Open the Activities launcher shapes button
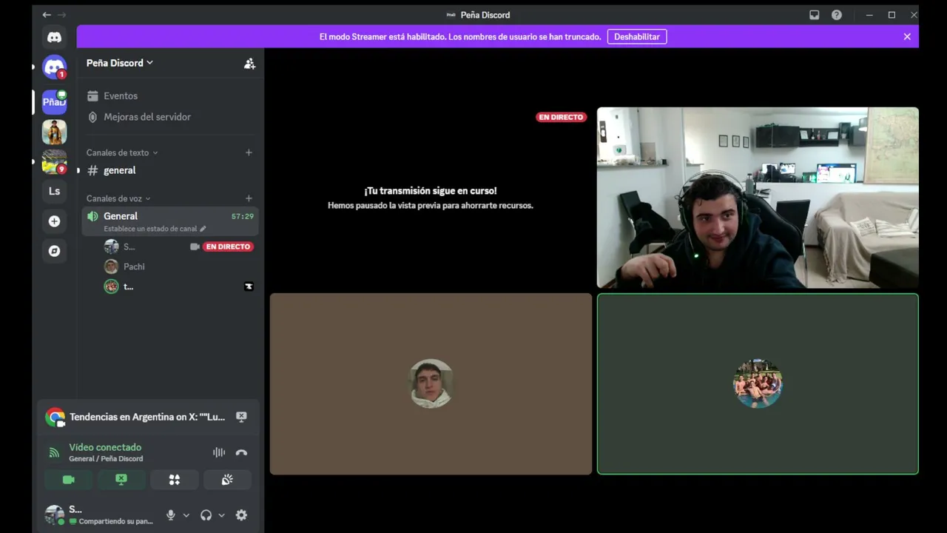 (x=175, y=480)
